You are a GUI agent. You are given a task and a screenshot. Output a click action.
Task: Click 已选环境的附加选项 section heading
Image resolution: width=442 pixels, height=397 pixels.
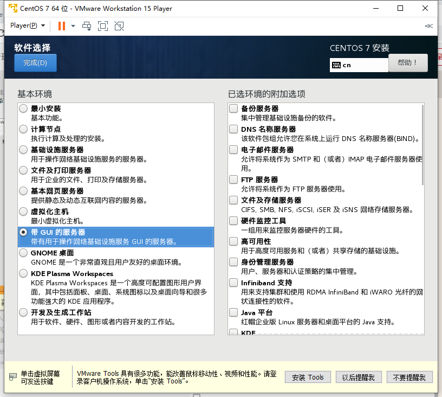point(266,94)
